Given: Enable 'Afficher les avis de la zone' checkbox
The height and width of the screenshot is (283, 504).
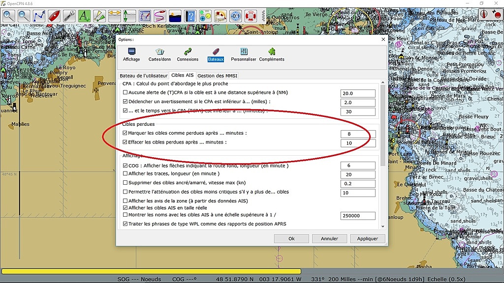Looking at the screenshot, I should 125,201.
